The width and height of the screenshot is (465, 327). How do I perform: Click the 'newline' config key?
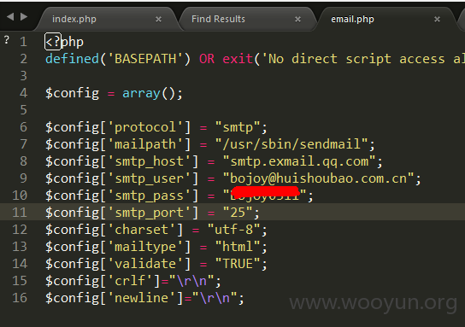[141, 298]
